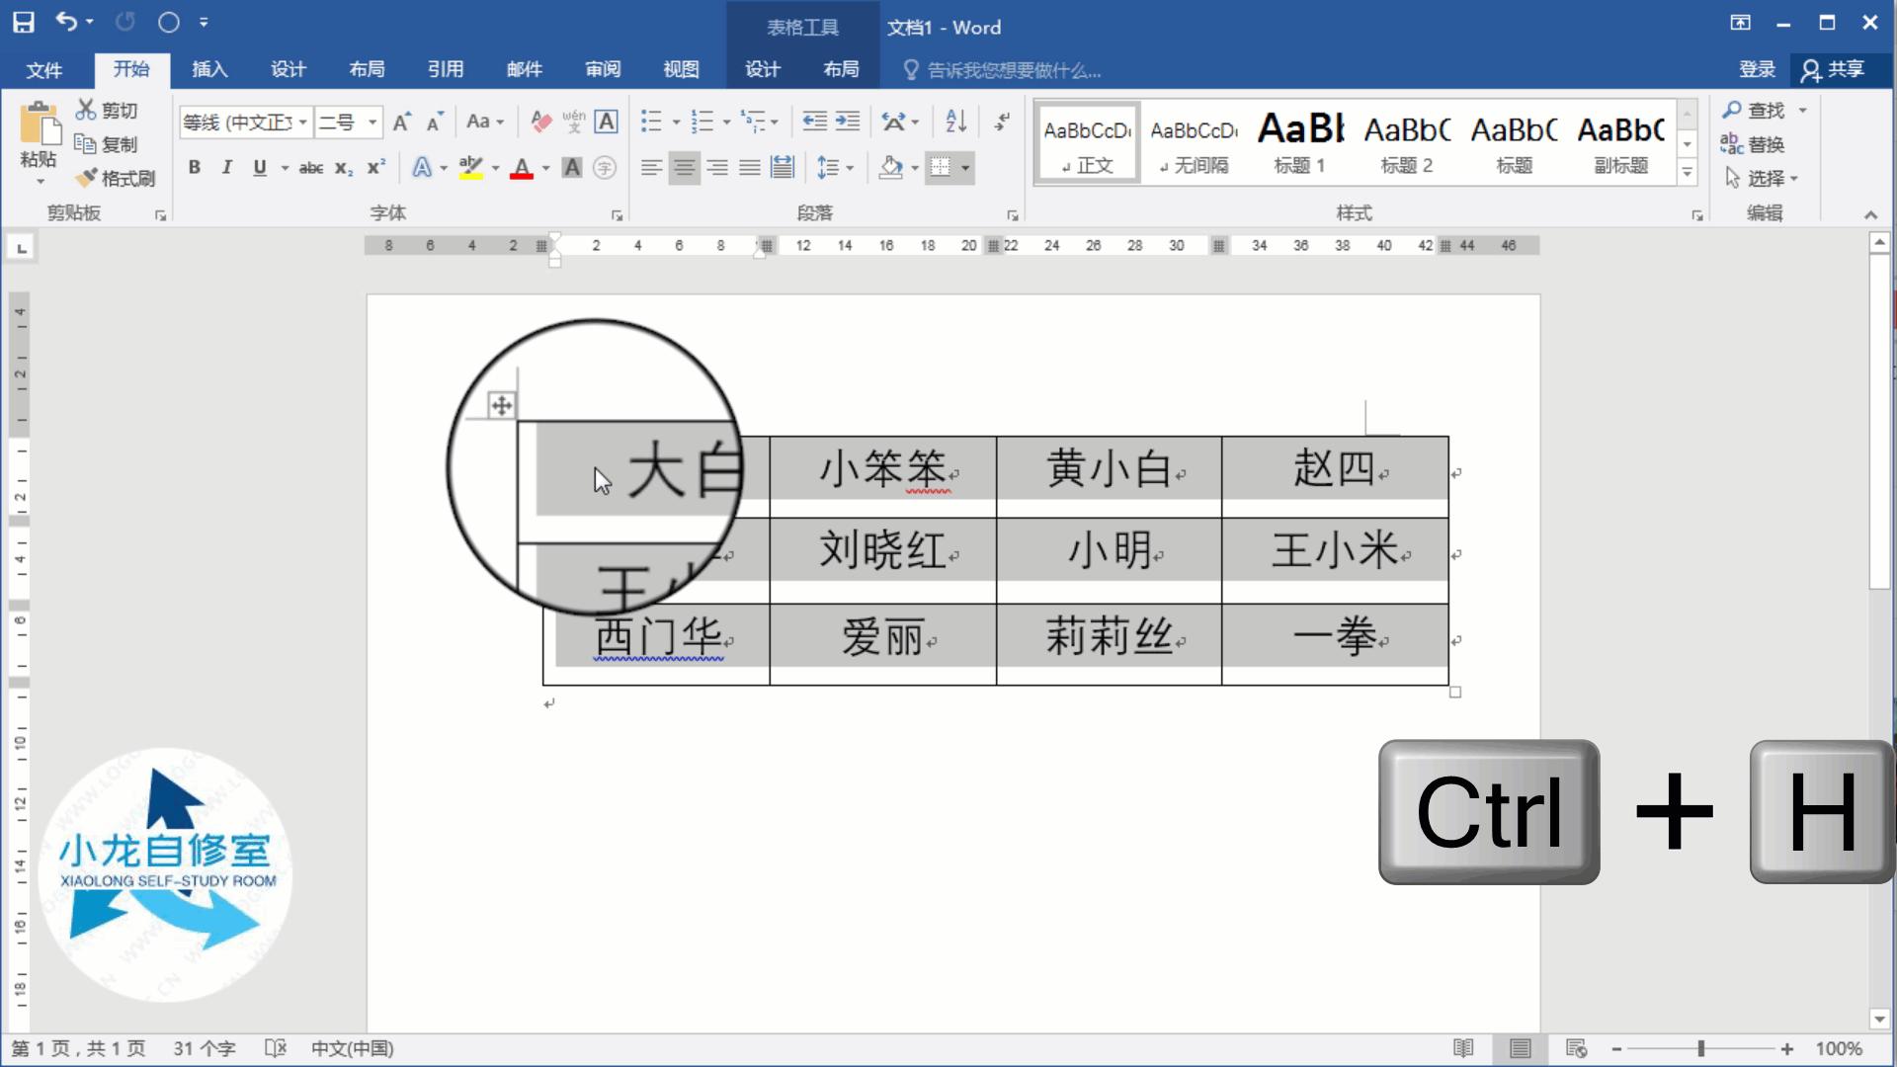Toggle italic formatting
This screenshot has width=1897, height=1067.
click(x=226, y=167)
